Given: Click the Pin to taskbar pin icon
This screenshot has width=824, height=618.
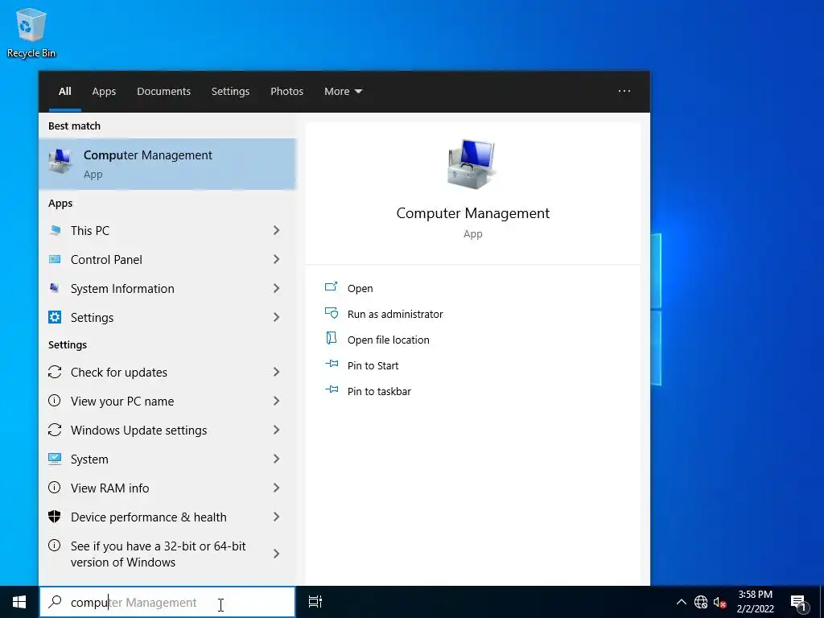Looking at the screenshot, I should (332, 389).
